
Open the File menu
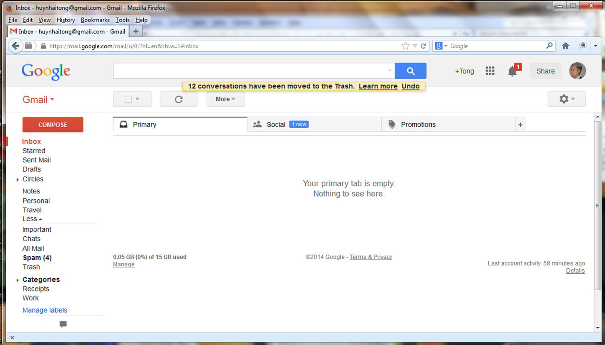click(x=13, y=20)
